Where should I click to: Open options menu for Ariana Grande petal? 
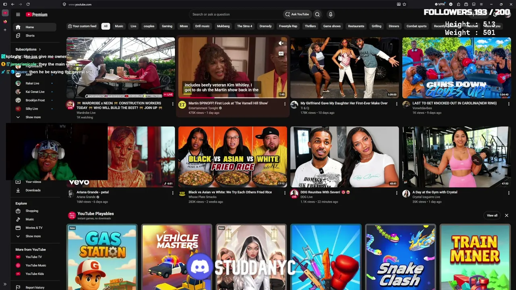(x=173, y=193)
